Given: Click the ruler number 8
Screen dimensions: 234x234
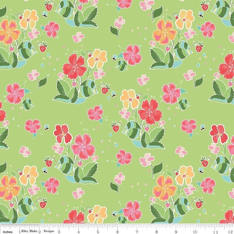Looking at the screenshot, I should click(x=156, y=232).
